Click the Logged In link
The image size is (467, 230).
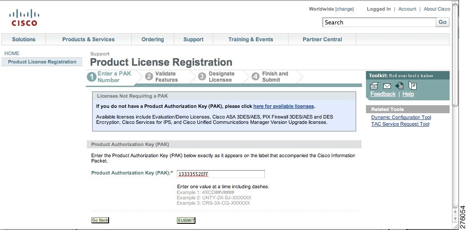[378, 9]
